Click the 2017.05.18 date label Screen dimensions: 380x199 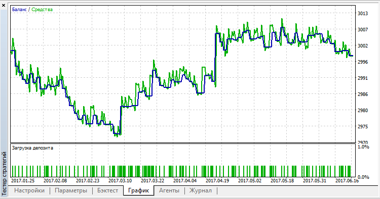pos(282,181)
